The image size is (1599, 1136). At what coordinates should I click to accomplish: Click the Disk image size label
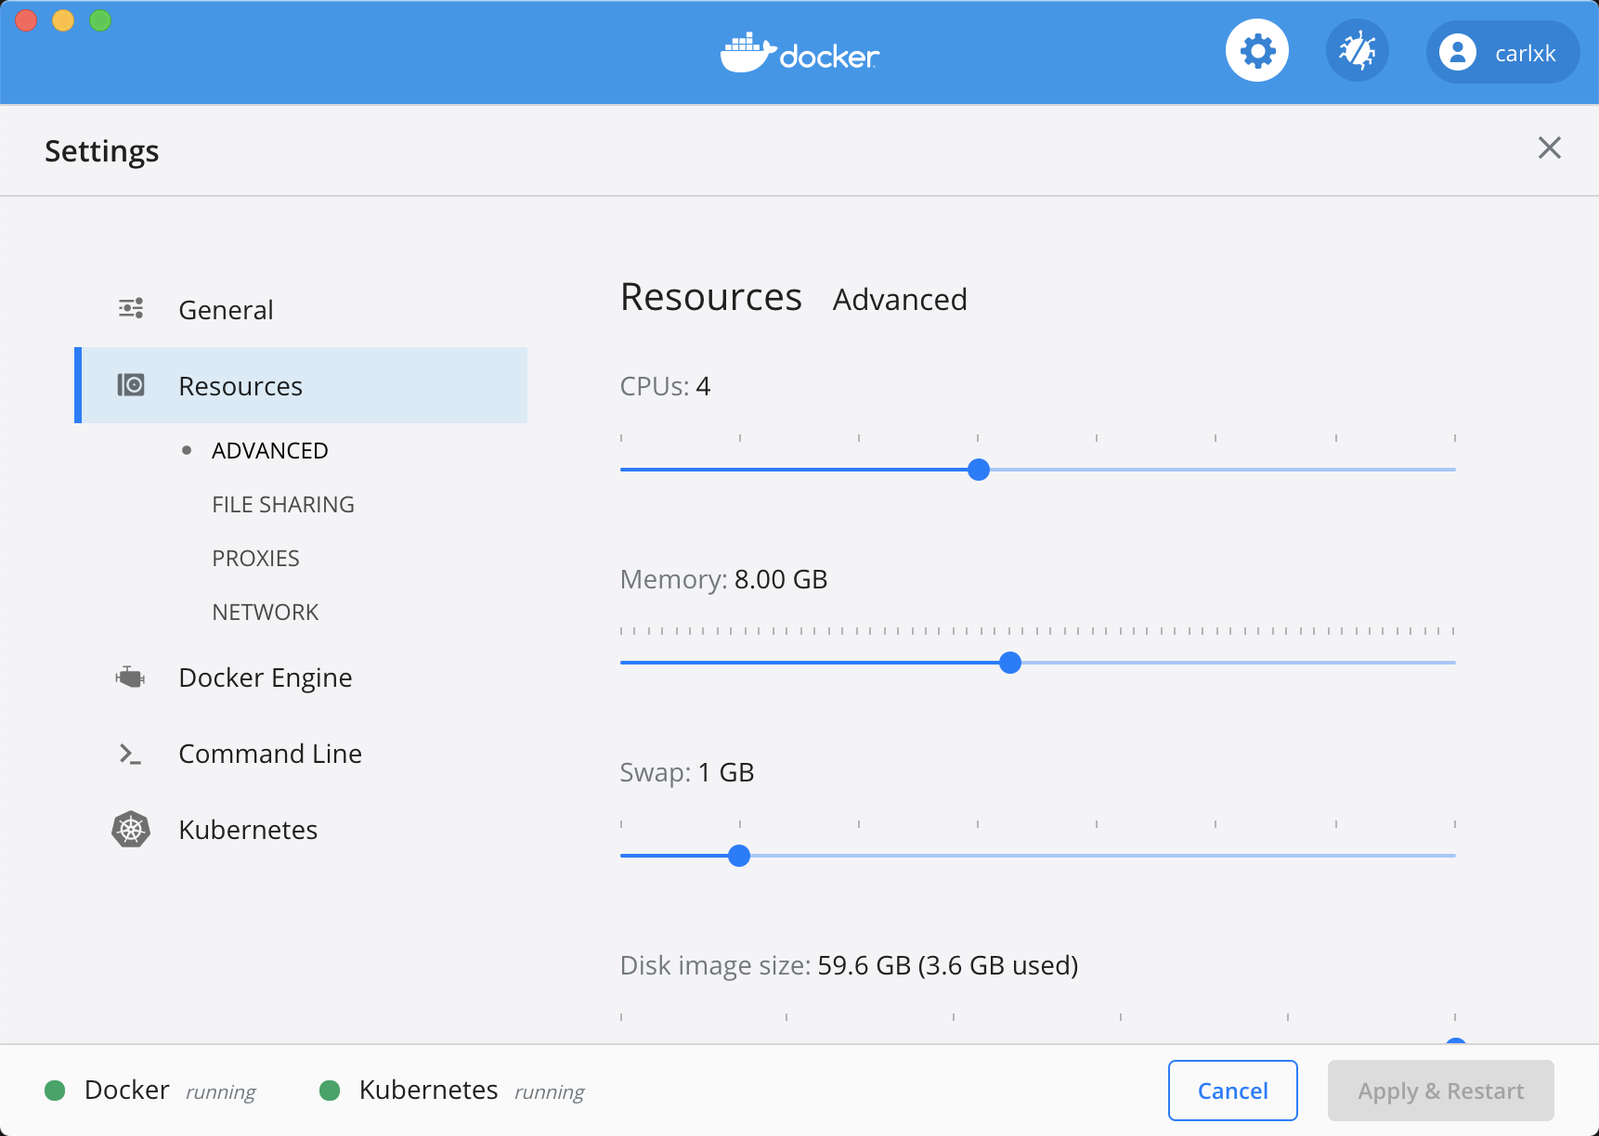pos(849,965)
